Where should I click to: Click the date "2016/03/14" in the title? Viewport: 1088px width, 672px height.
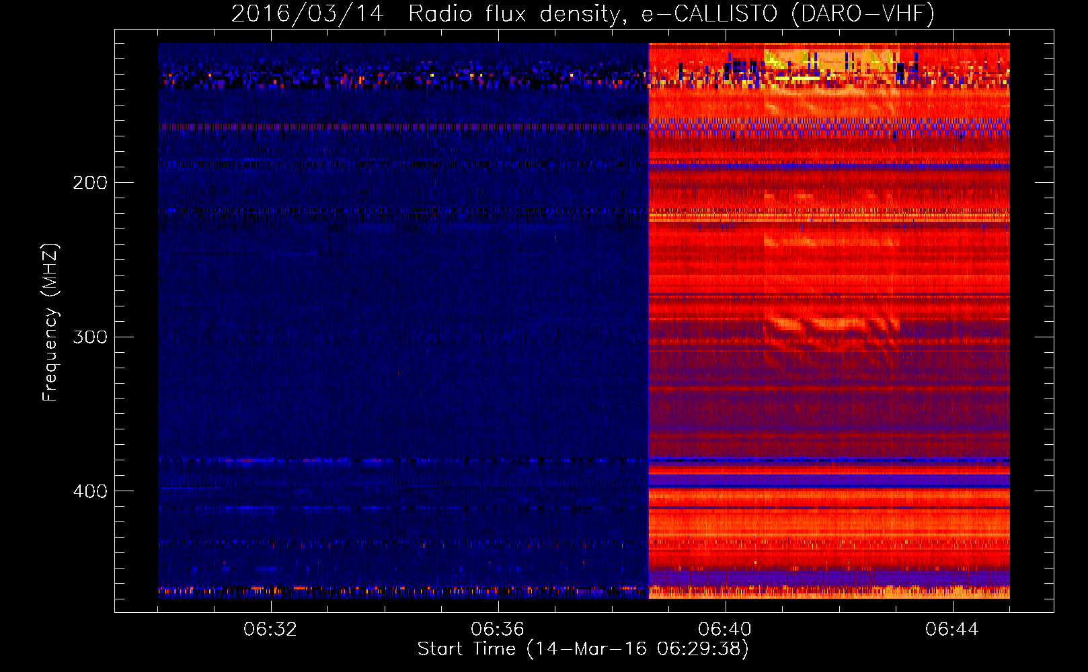[x=308, y=14]
